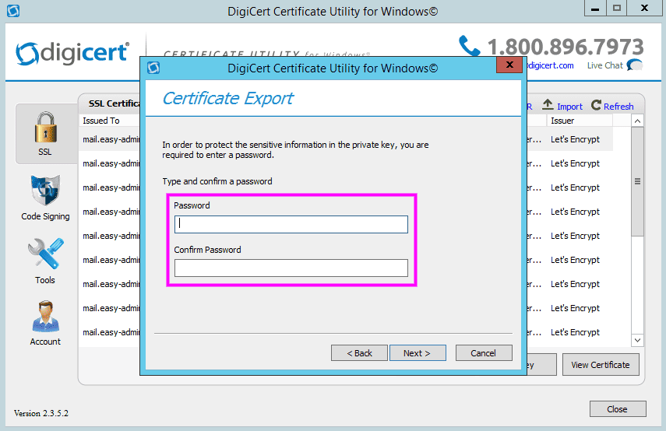Go back with the < Back button
Screen dimensions: 666x431
tap(359, 353)
